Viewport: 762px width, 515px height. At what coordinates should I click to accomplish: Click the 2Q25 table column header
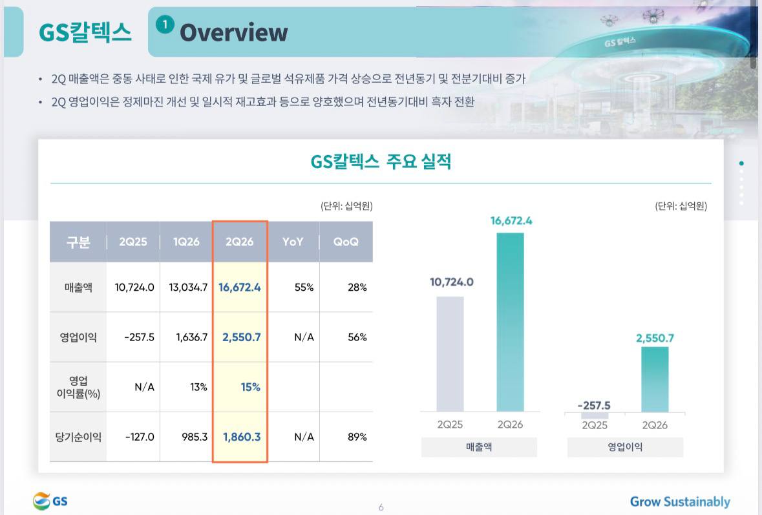(x=133, y=242)
